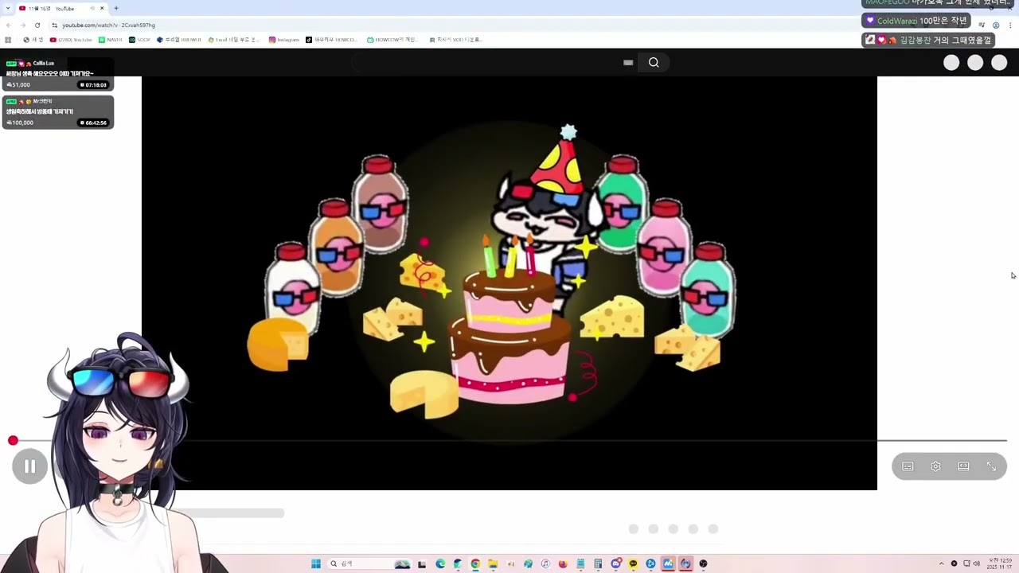Open the taskbar clock and date
The image size is (1019, 573).
(998, 563)
